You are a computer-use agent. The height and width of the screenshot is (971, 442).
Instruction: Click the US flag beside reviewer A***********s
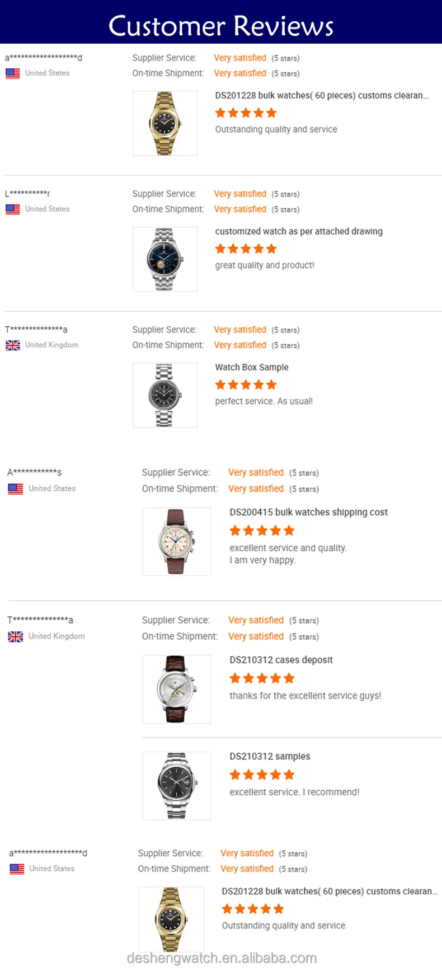click(16, 489)
